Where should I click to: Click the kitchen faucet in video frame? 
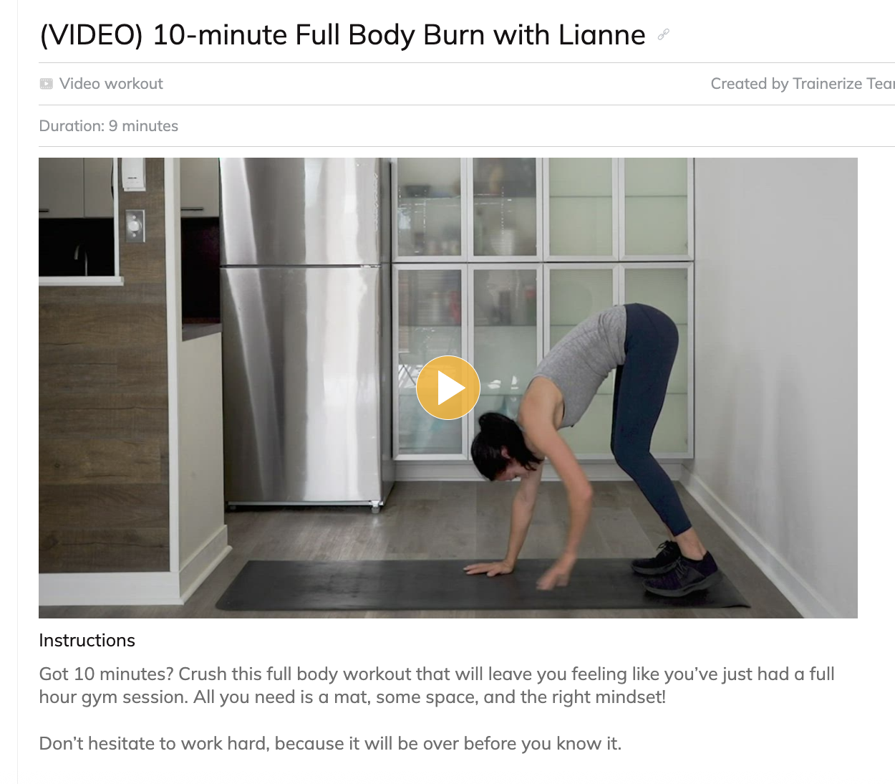(80, 259)
